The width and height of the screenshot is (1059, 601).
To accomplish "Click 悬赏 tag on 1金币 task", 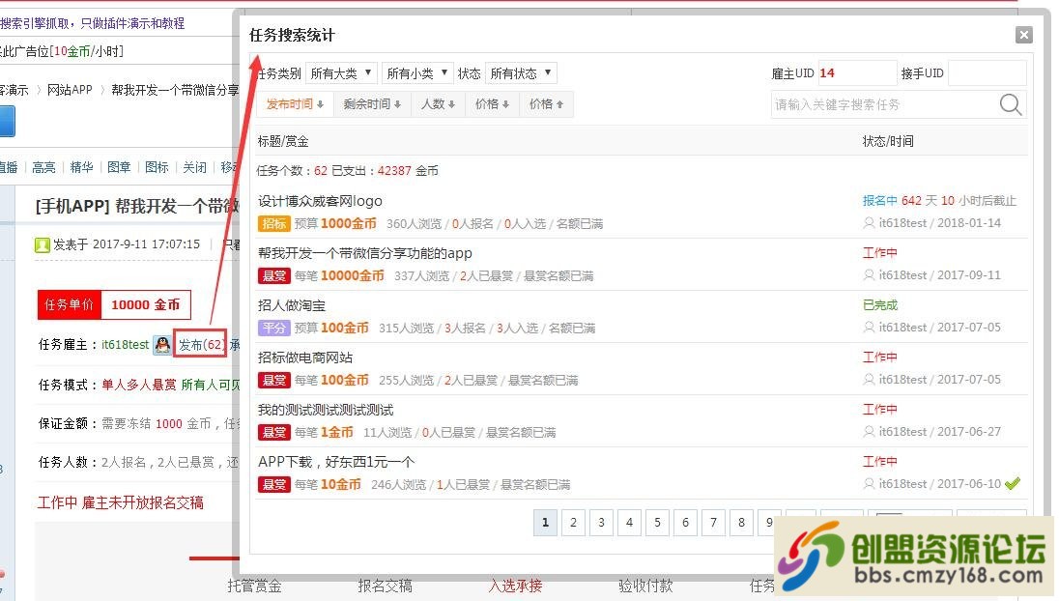I will click(x=273, y=432).
